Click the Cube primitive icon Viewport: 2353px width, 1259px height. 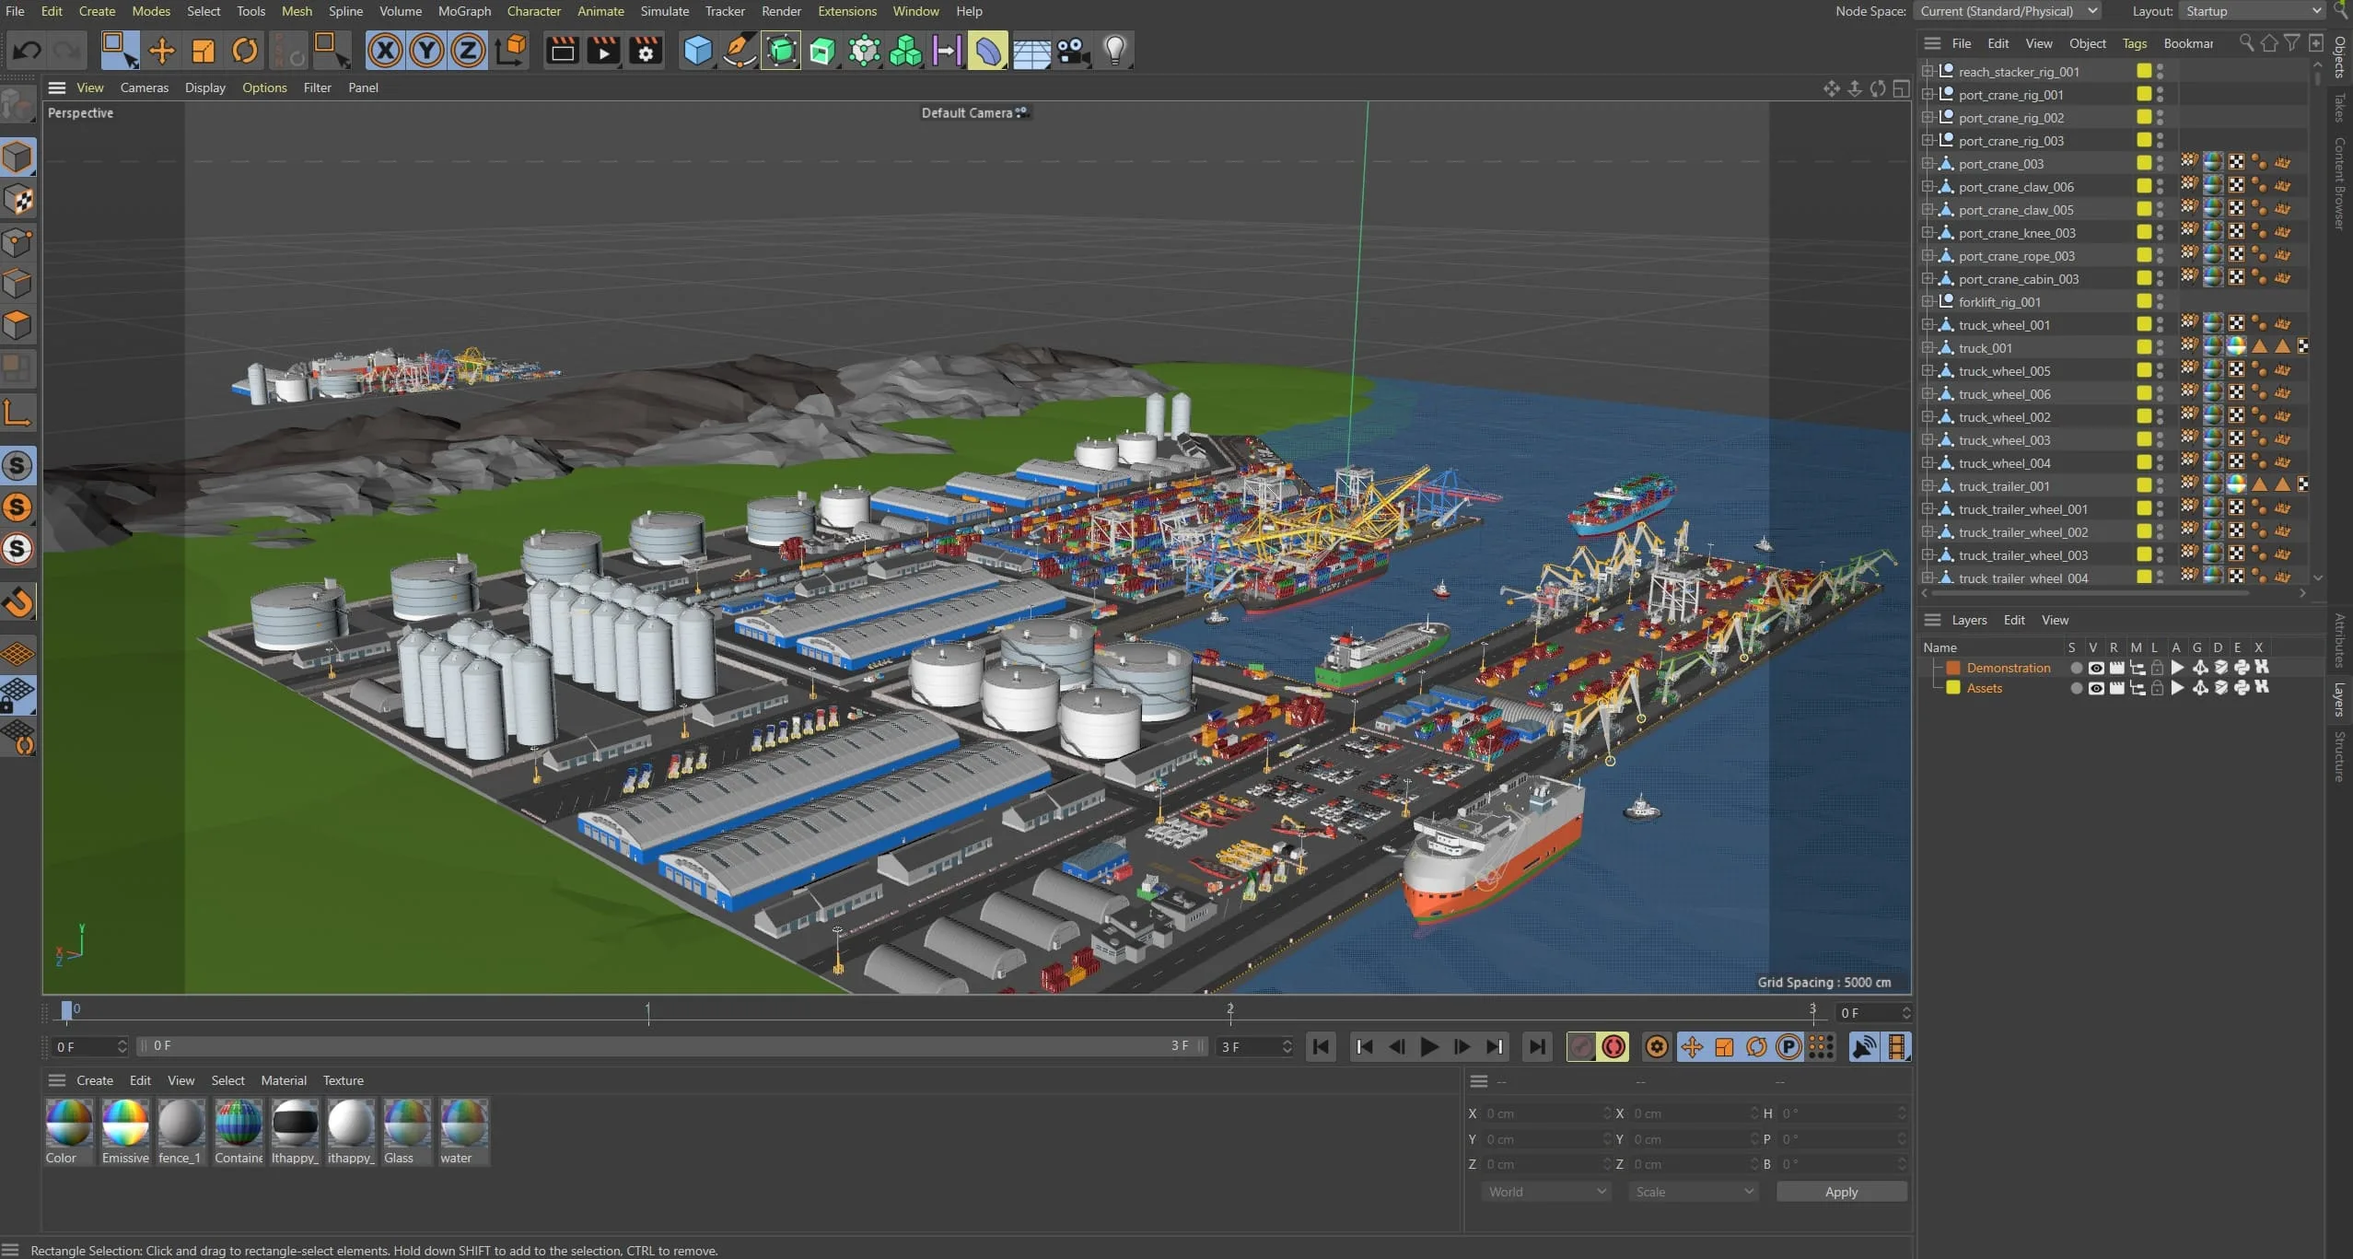coord(698,51)
